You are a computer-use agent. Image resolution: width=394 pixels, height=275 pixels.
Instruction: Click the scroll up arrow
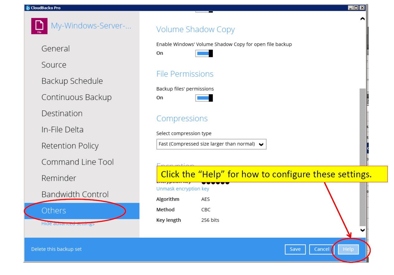point(363,19)
